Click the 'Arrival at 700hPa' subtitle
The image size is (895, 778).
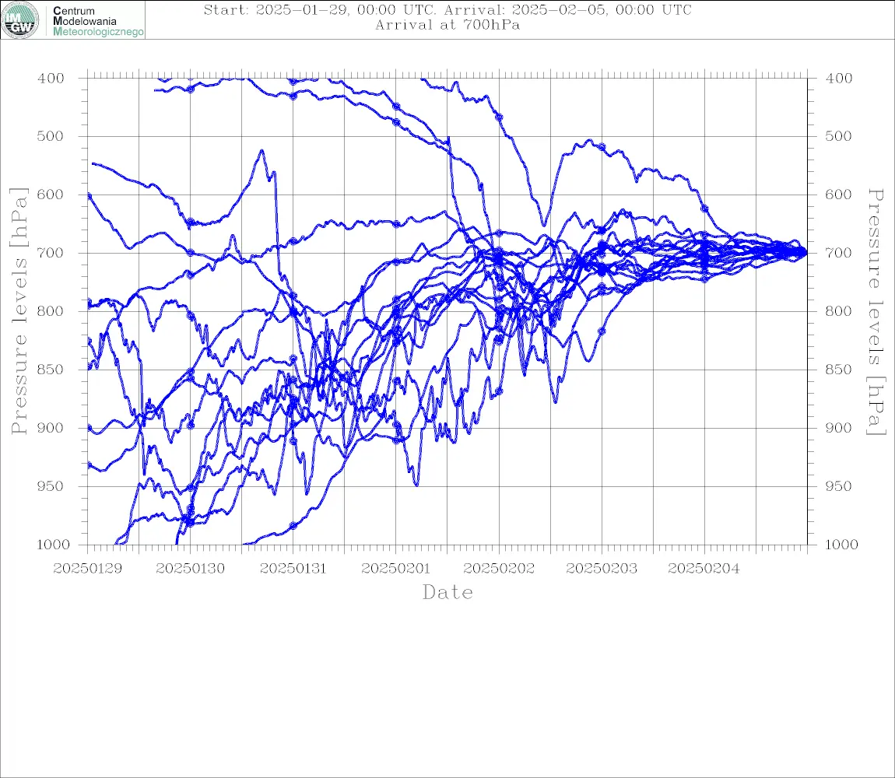[447, 25]
